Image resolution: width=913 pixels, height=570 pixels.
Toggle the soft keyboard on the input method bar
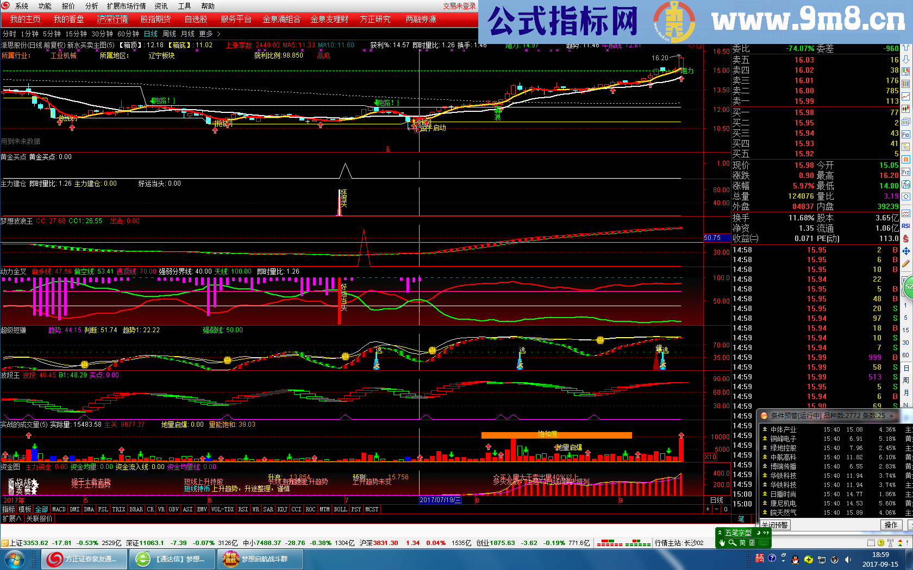764,543
